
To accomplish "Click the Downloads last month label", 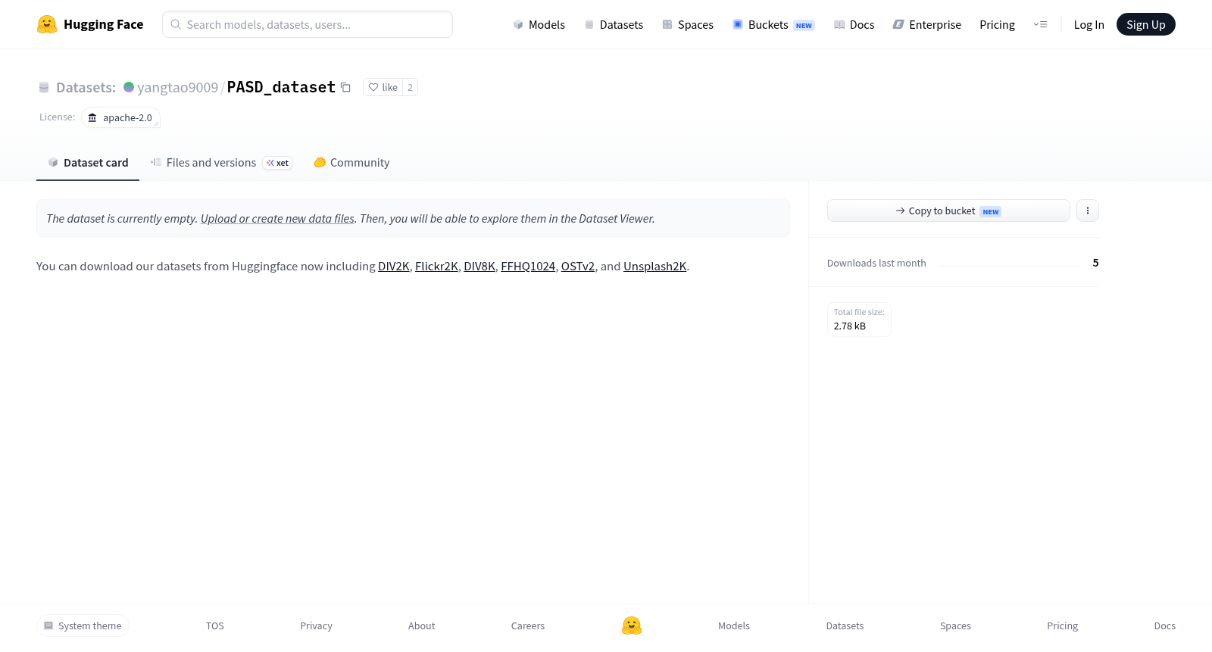I will pos(876,263).
